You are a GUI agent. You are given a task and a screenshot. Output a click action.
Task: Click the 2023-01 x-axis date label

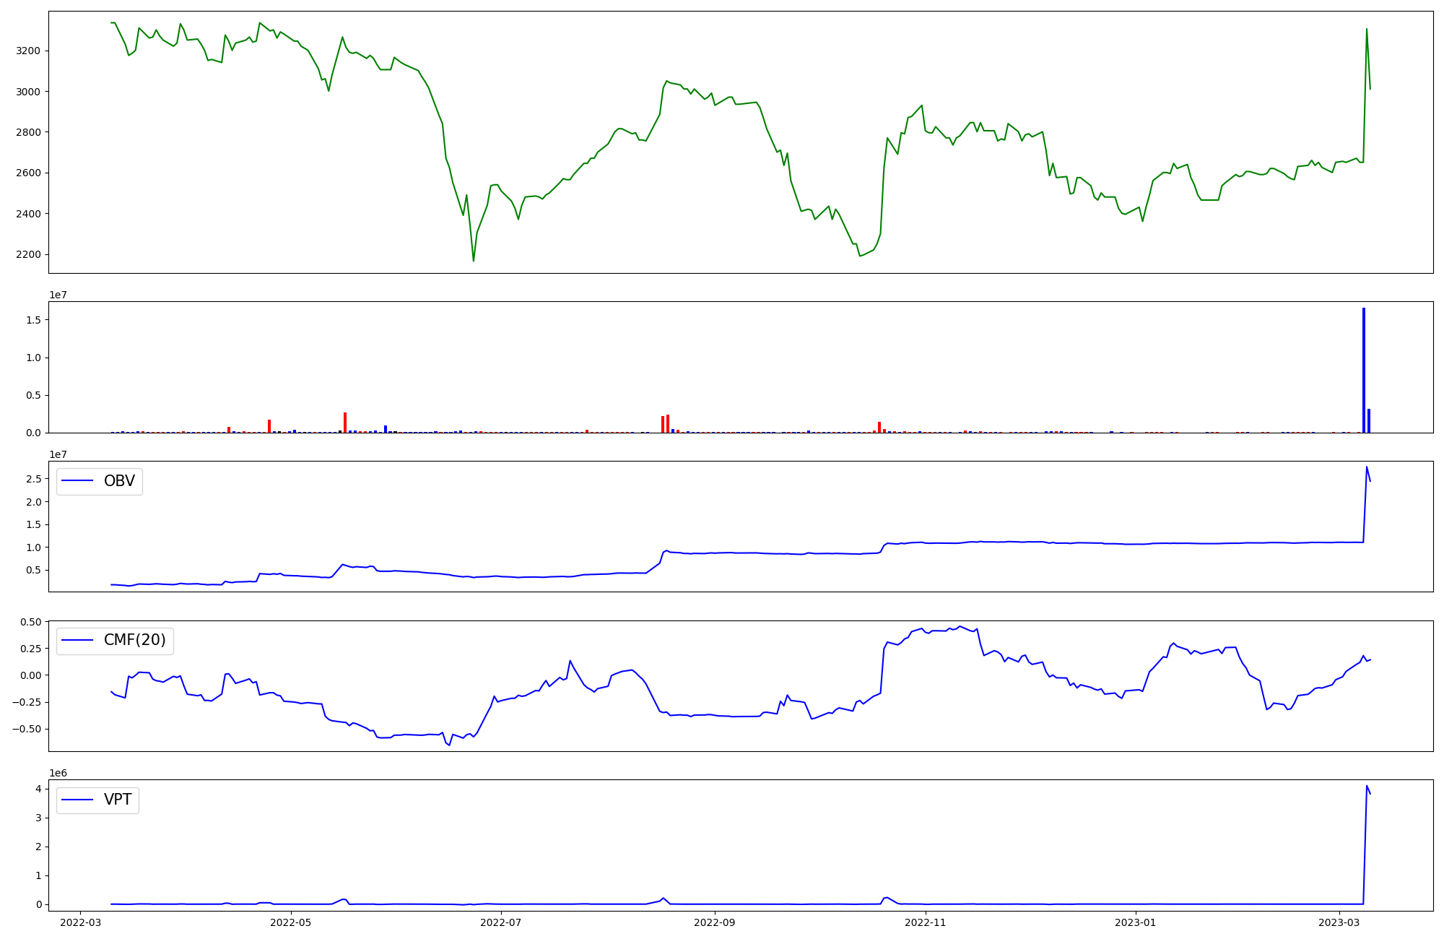(1136, 922)
